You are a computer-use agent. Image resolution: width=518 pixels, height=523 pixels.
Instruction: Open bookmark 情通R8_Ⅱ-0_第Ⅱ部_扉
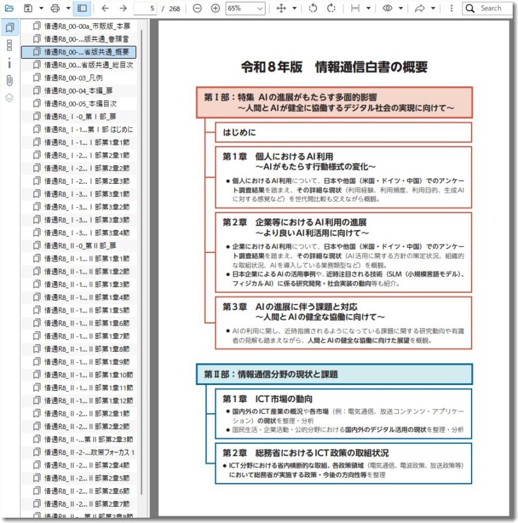[x=79, y=246]
